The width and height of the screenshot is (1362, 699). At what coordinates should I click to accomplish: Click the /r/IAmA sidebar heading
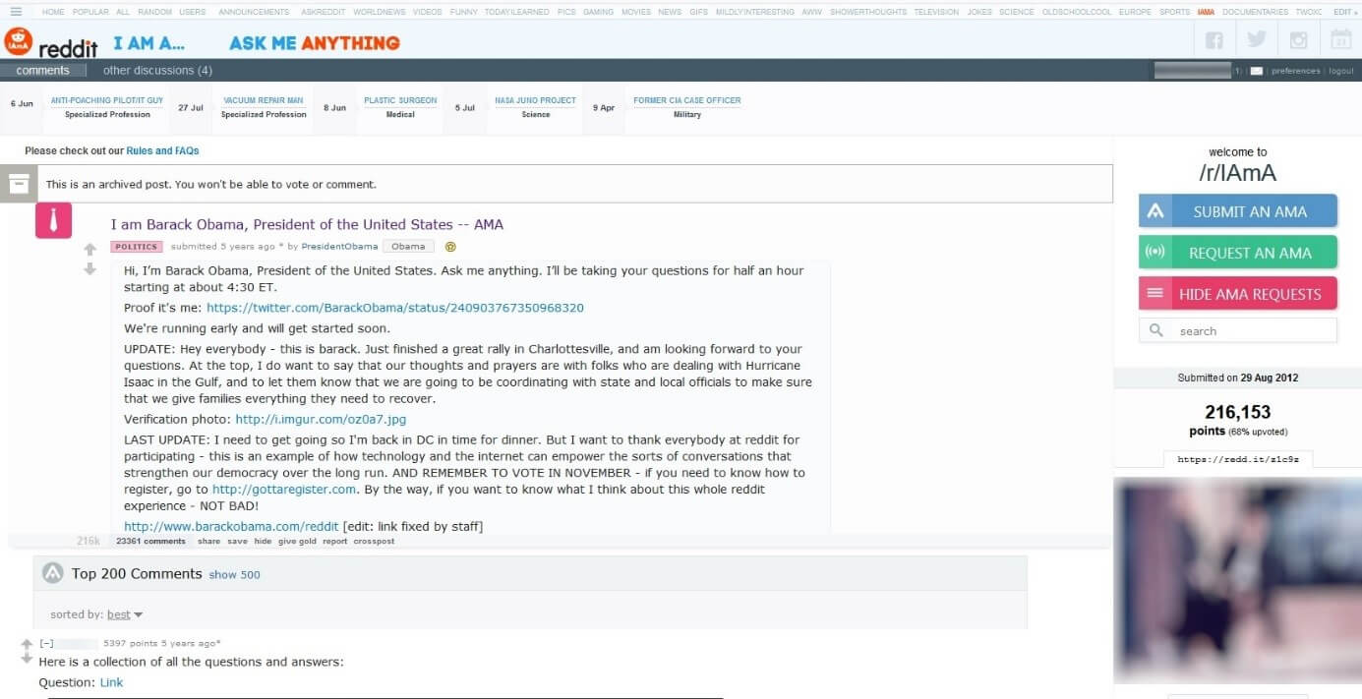click(1237, 173)
